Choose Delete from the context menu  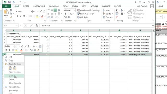point(14,79)
